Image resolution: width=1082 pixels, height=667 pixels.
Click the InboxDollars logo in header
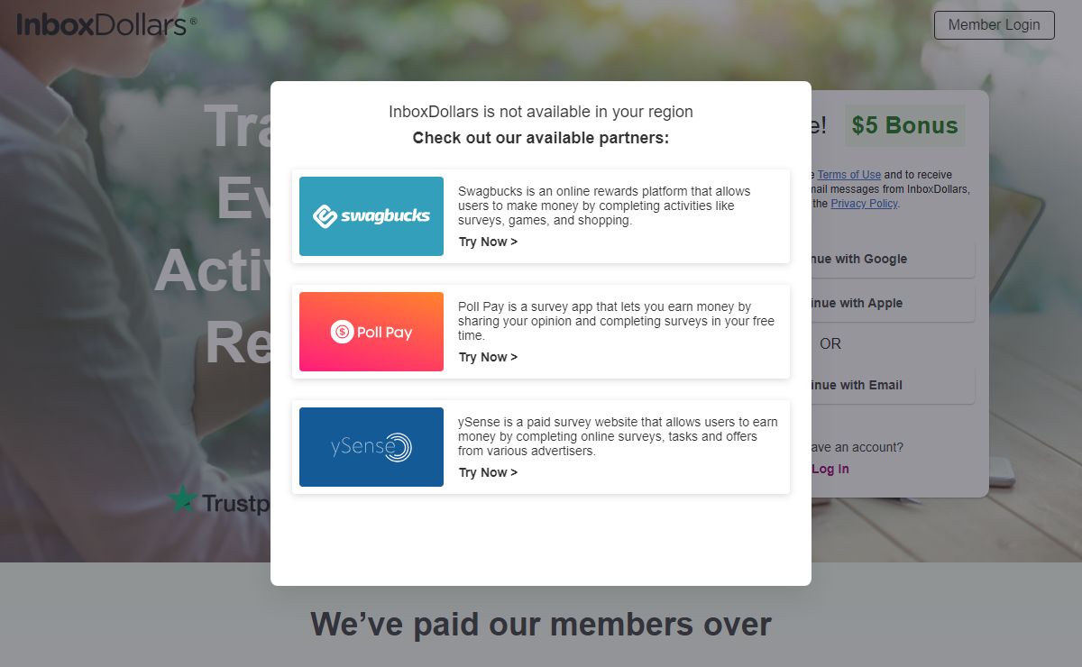[x=102, y=24]
